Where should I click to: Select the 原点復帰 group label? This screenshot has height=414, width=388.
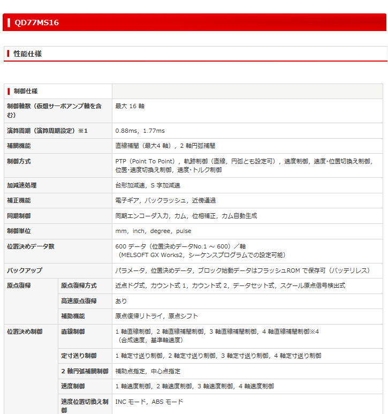point(19,285)
